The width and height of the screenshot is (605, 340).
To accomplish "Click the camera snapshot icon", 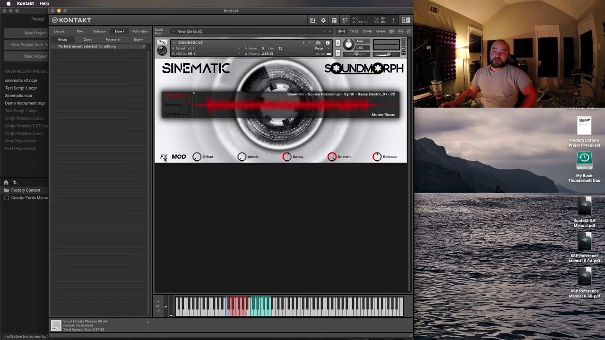I will tap(318, 42).
